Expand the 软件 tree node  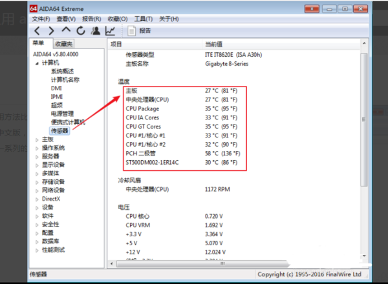click(37, 216)
